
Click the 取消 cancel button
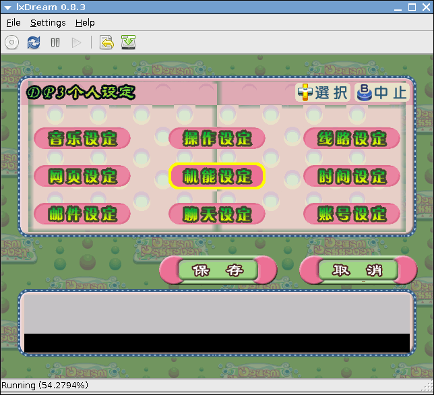pos(358,270)
